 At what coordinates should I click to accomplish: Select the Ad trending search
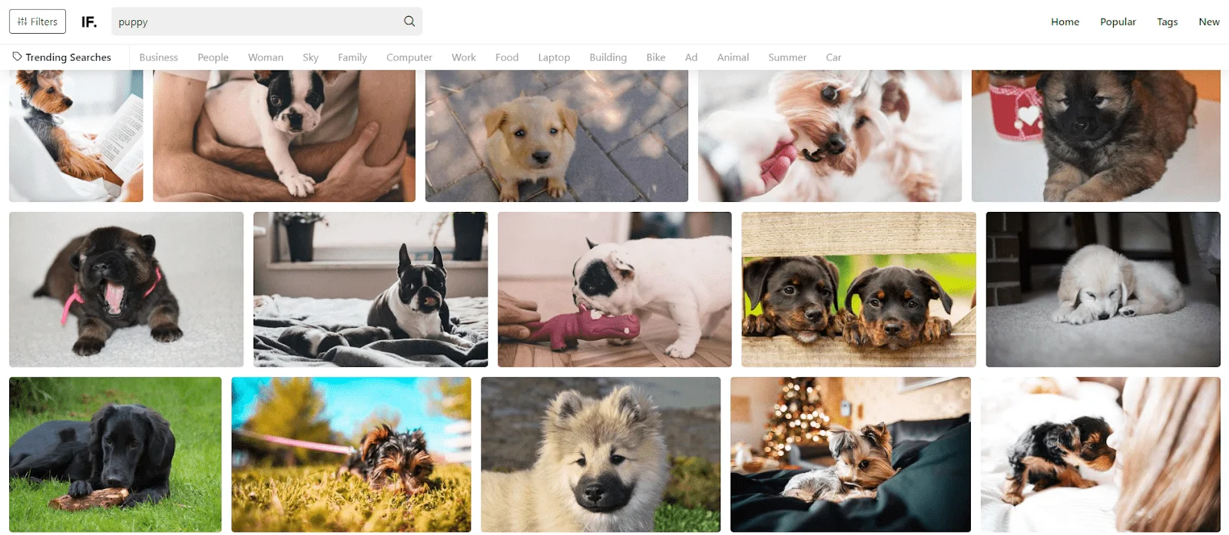click(x=691, y=58)
